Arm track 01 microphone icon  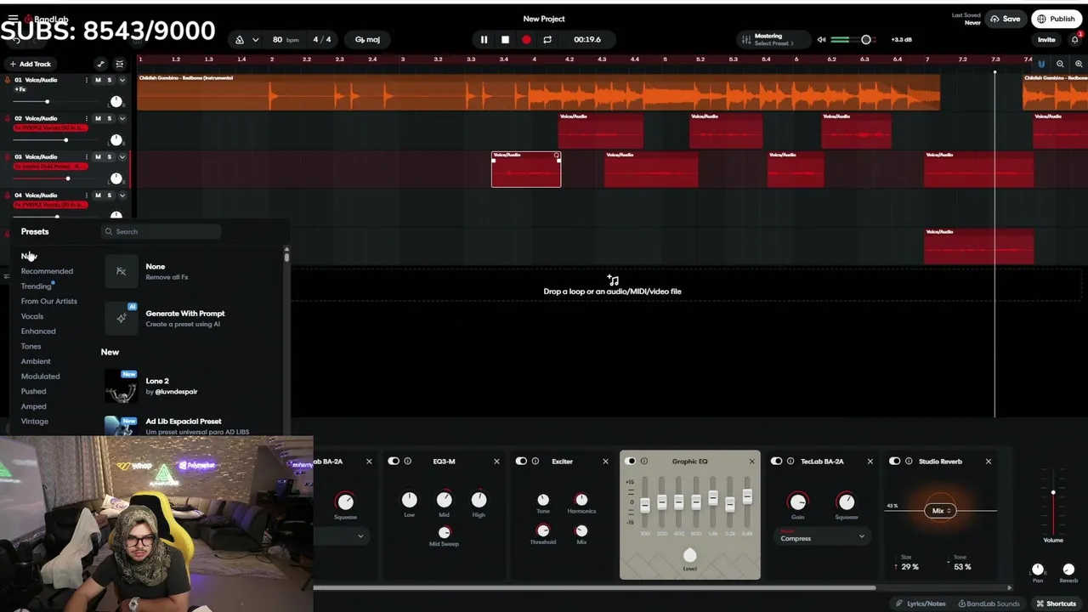coord(8,80)
